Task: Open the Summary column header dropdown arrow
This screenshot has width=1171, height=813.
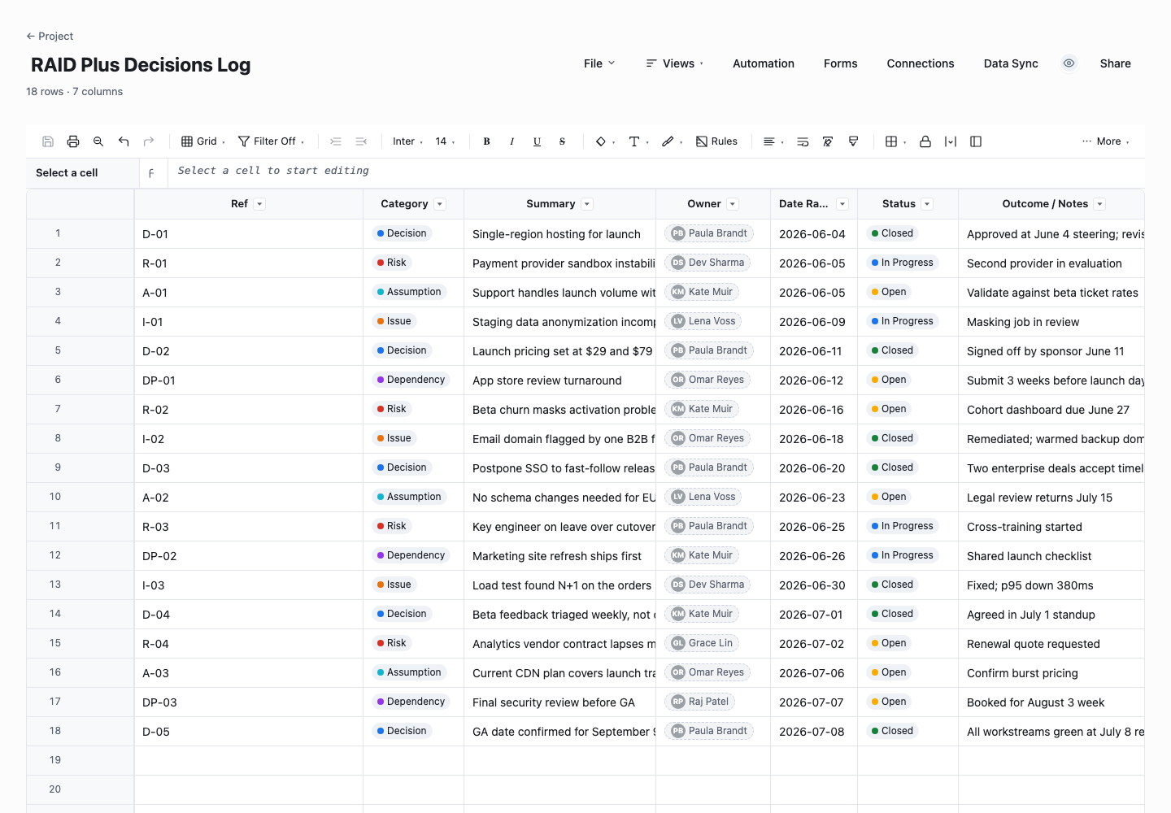Action: [x=587, y=204]
